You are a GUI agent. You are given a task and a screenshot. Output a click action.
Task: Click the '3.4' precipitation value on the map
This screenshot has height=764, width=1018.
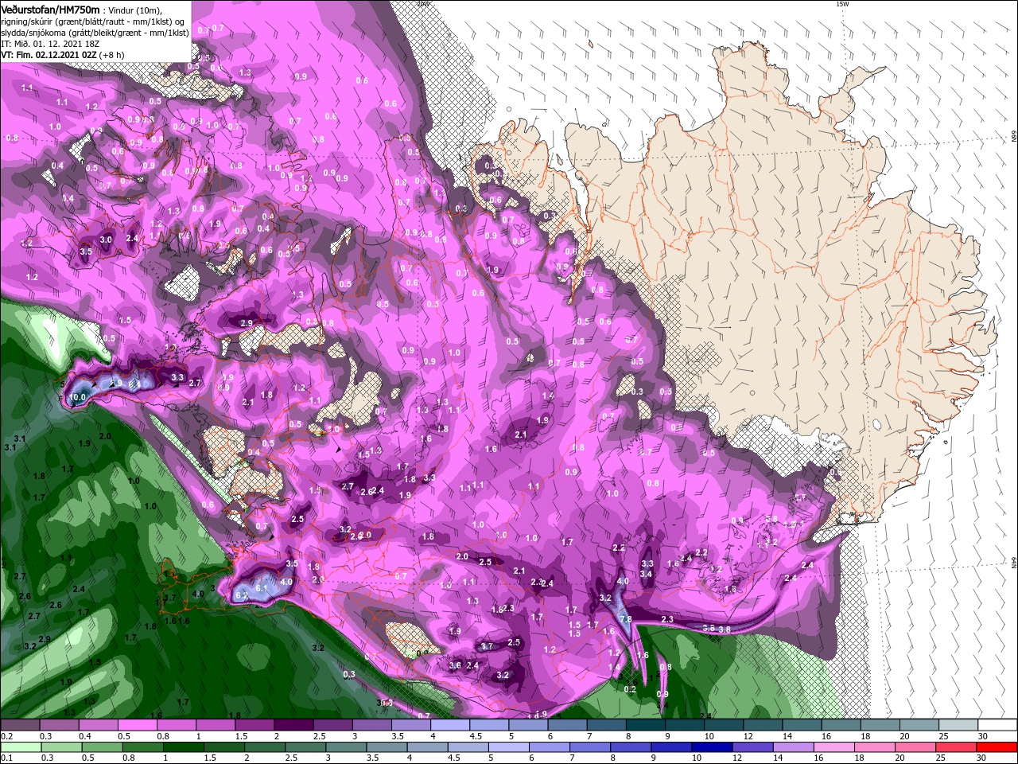646,574
